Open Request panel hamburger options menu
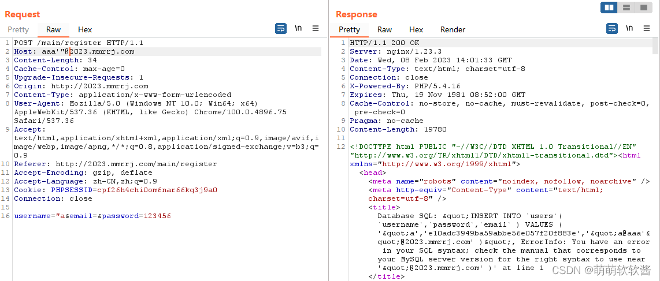The height and width of the screenshot is (281, 660). coord(316,29)
